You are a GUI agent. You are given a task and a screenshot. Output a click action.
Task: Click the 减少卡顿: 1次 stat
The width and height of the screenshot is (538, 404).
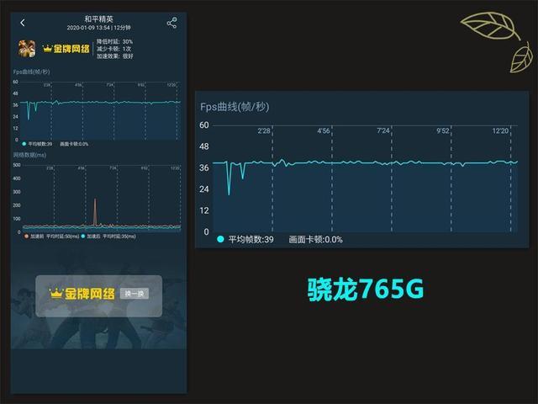[113, 49]
